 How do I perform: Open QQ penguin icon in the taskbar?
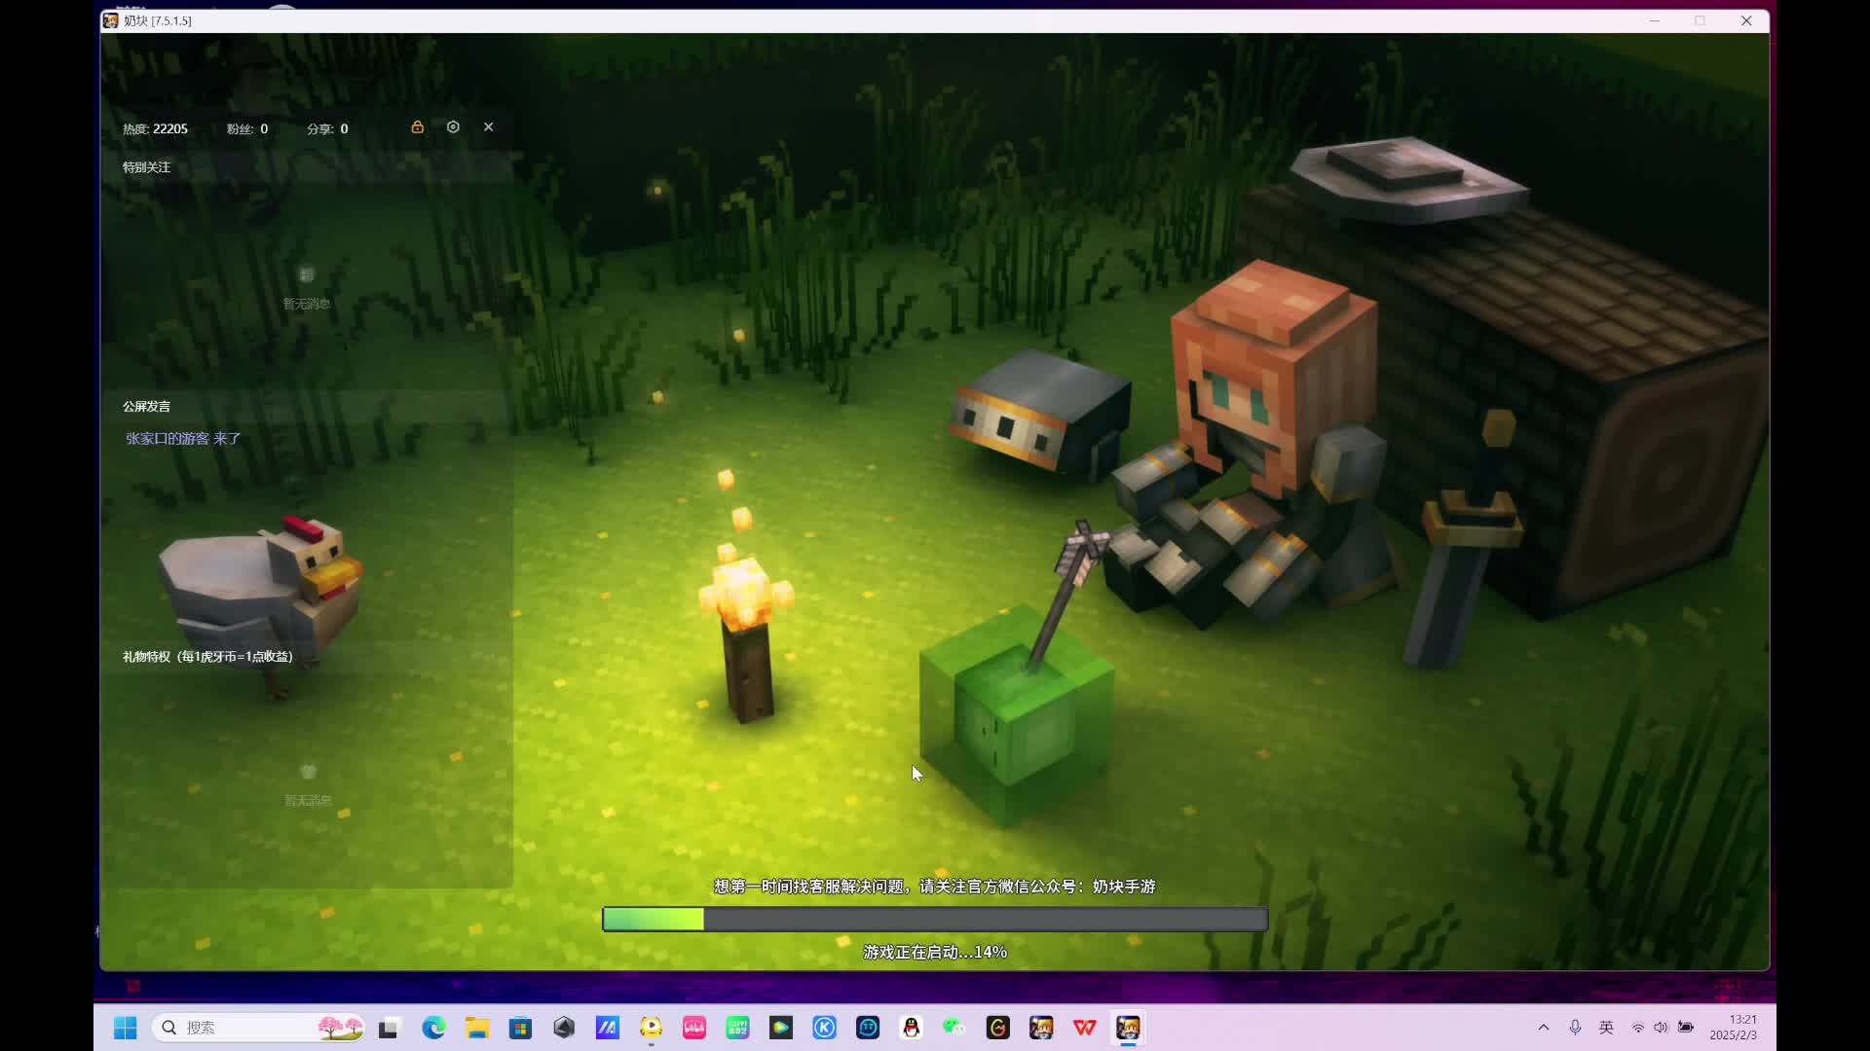click(911, 1028)
